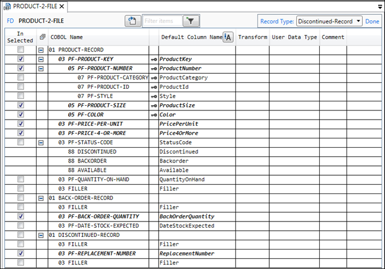Screen dimensions: 385x269
Task: Click the key icon beside ProductCategory
Action: point(154,78)
